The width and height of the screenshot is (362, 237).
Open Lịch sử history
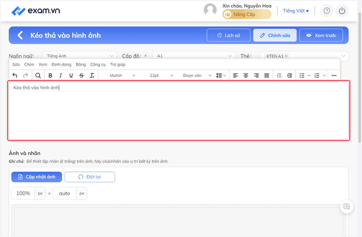point(229,35)
